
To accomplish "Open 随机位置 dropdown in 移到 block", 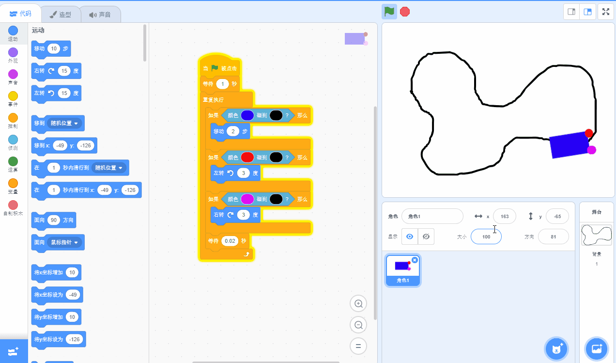I will point(65,123).
